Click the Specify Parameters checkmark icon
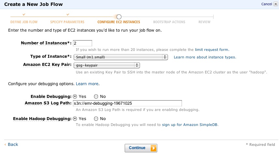This screenshot has width=279, height=154. pyautogui.click(x=68, y=15)
